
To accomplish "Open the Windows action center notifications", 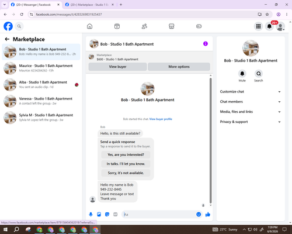I will [x=284, y=229].
